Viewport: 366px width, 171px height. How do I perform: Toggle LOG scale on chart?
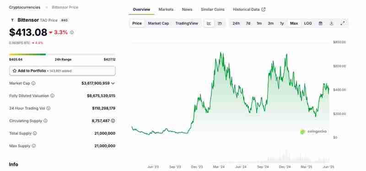[x=308, y=23]
